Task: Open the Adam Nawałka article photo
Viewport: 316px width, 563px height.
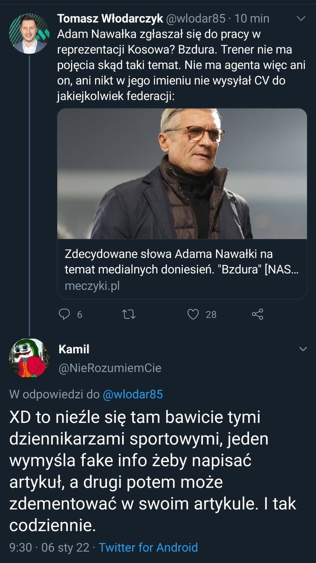Action: pyautogui.click(x=182, y=174)
